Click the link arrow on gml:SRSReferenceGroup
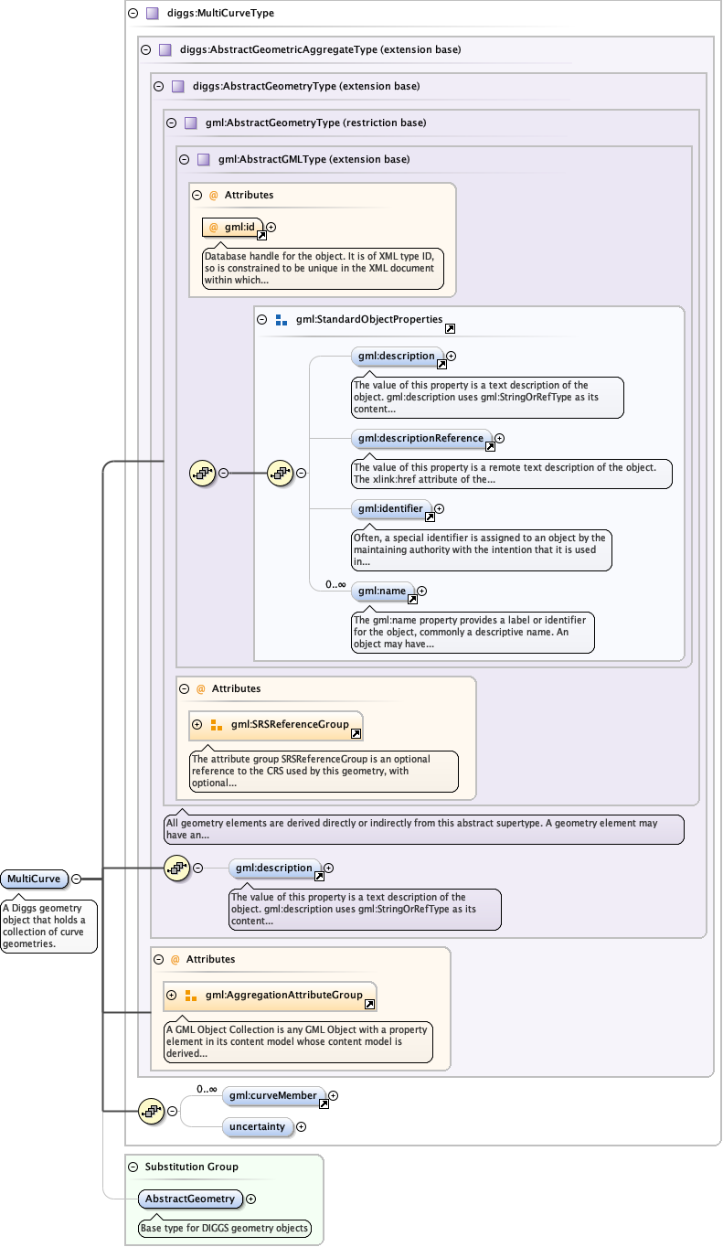 [x=356, y=733]
